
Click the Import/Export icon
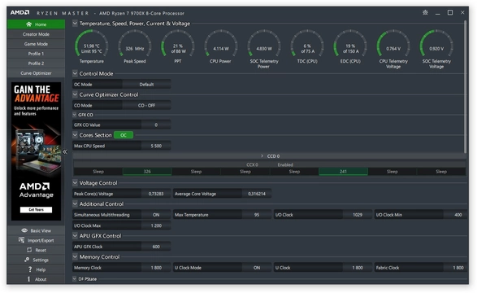pos(21,240)
